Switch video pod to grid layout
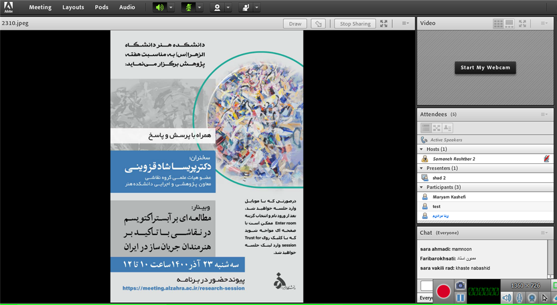The image size is (557, 305). tap(498, 24)
